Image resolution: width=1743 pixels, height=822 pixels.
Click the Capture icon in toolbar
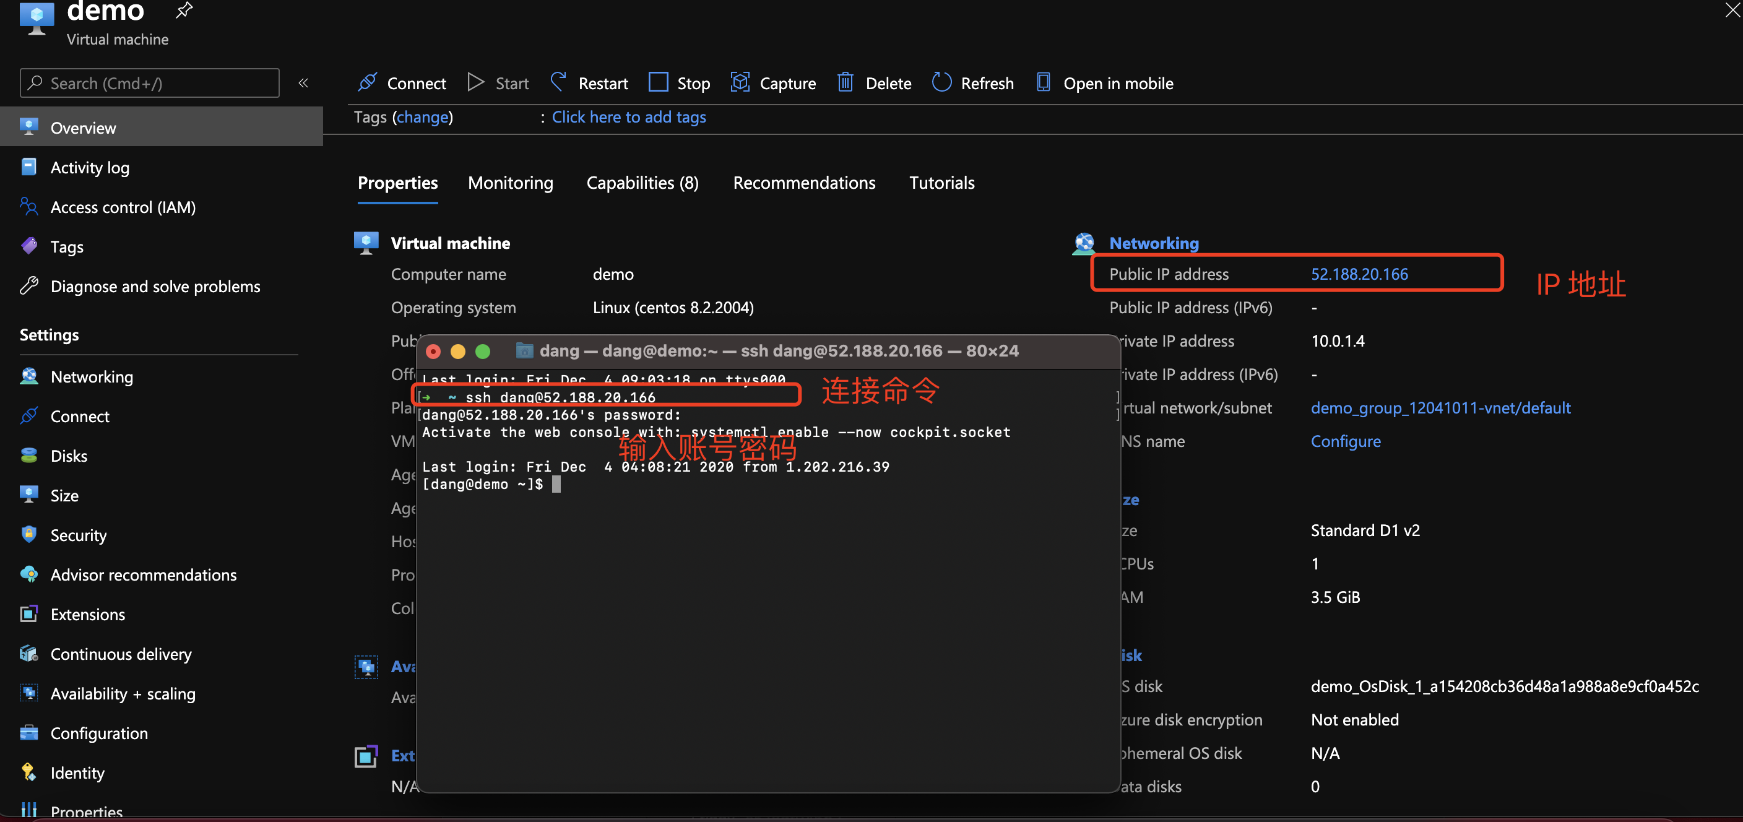(x=740, y=82)
